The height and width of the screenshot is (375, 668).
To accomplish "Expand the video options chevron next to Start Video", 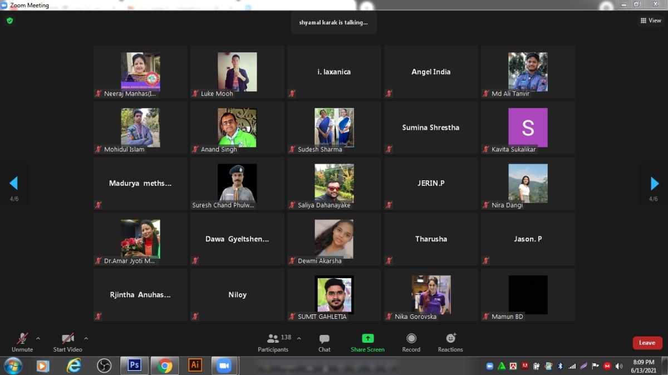I will click(86, 337).
